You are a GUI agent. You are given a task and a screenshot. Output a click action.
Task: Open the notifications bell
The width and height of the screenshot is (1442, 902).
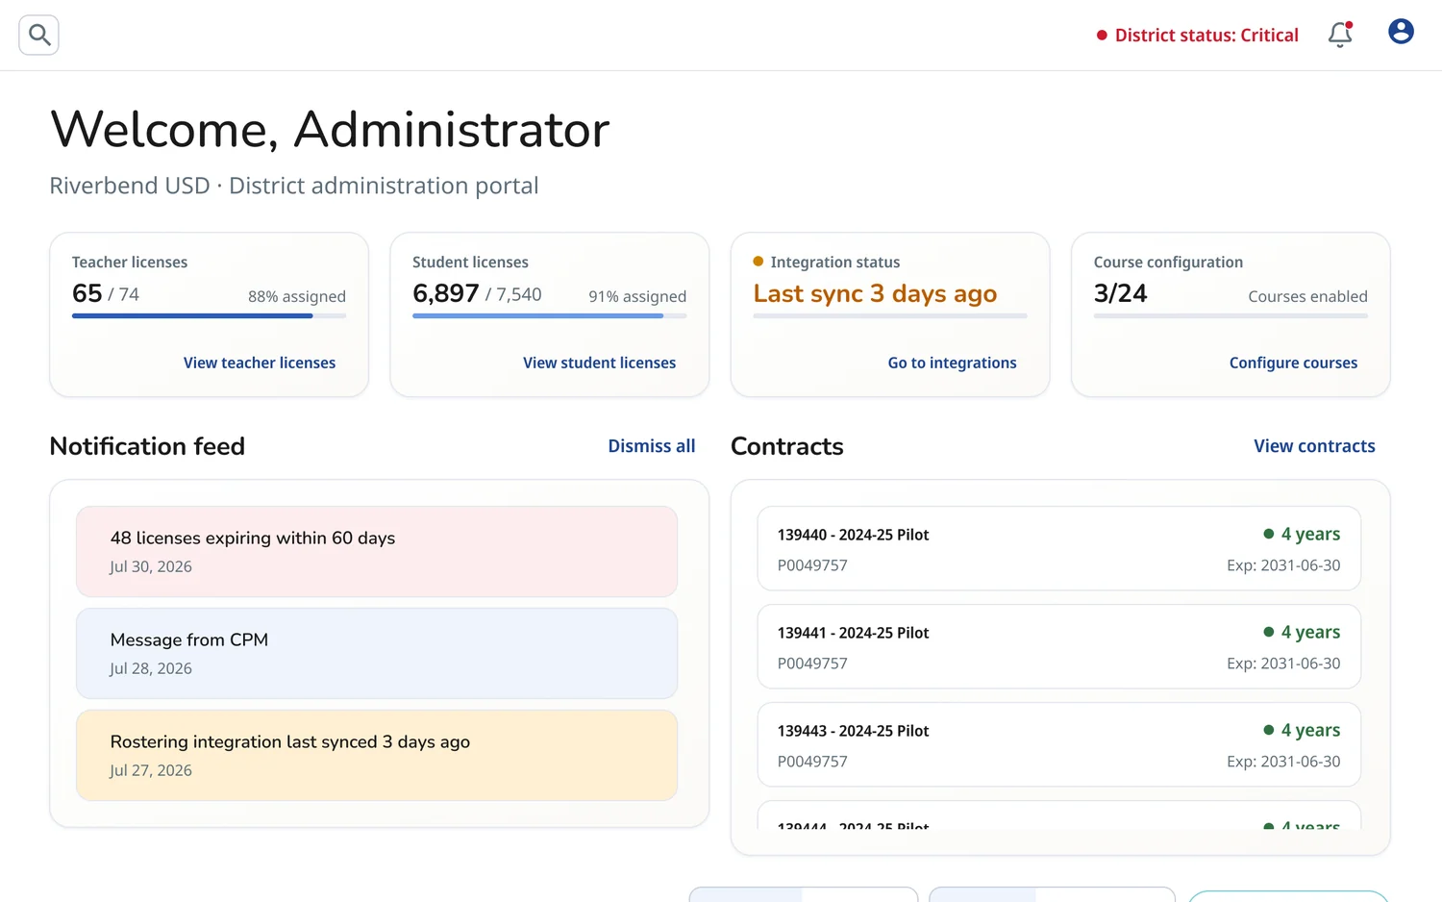[1340, 35]
